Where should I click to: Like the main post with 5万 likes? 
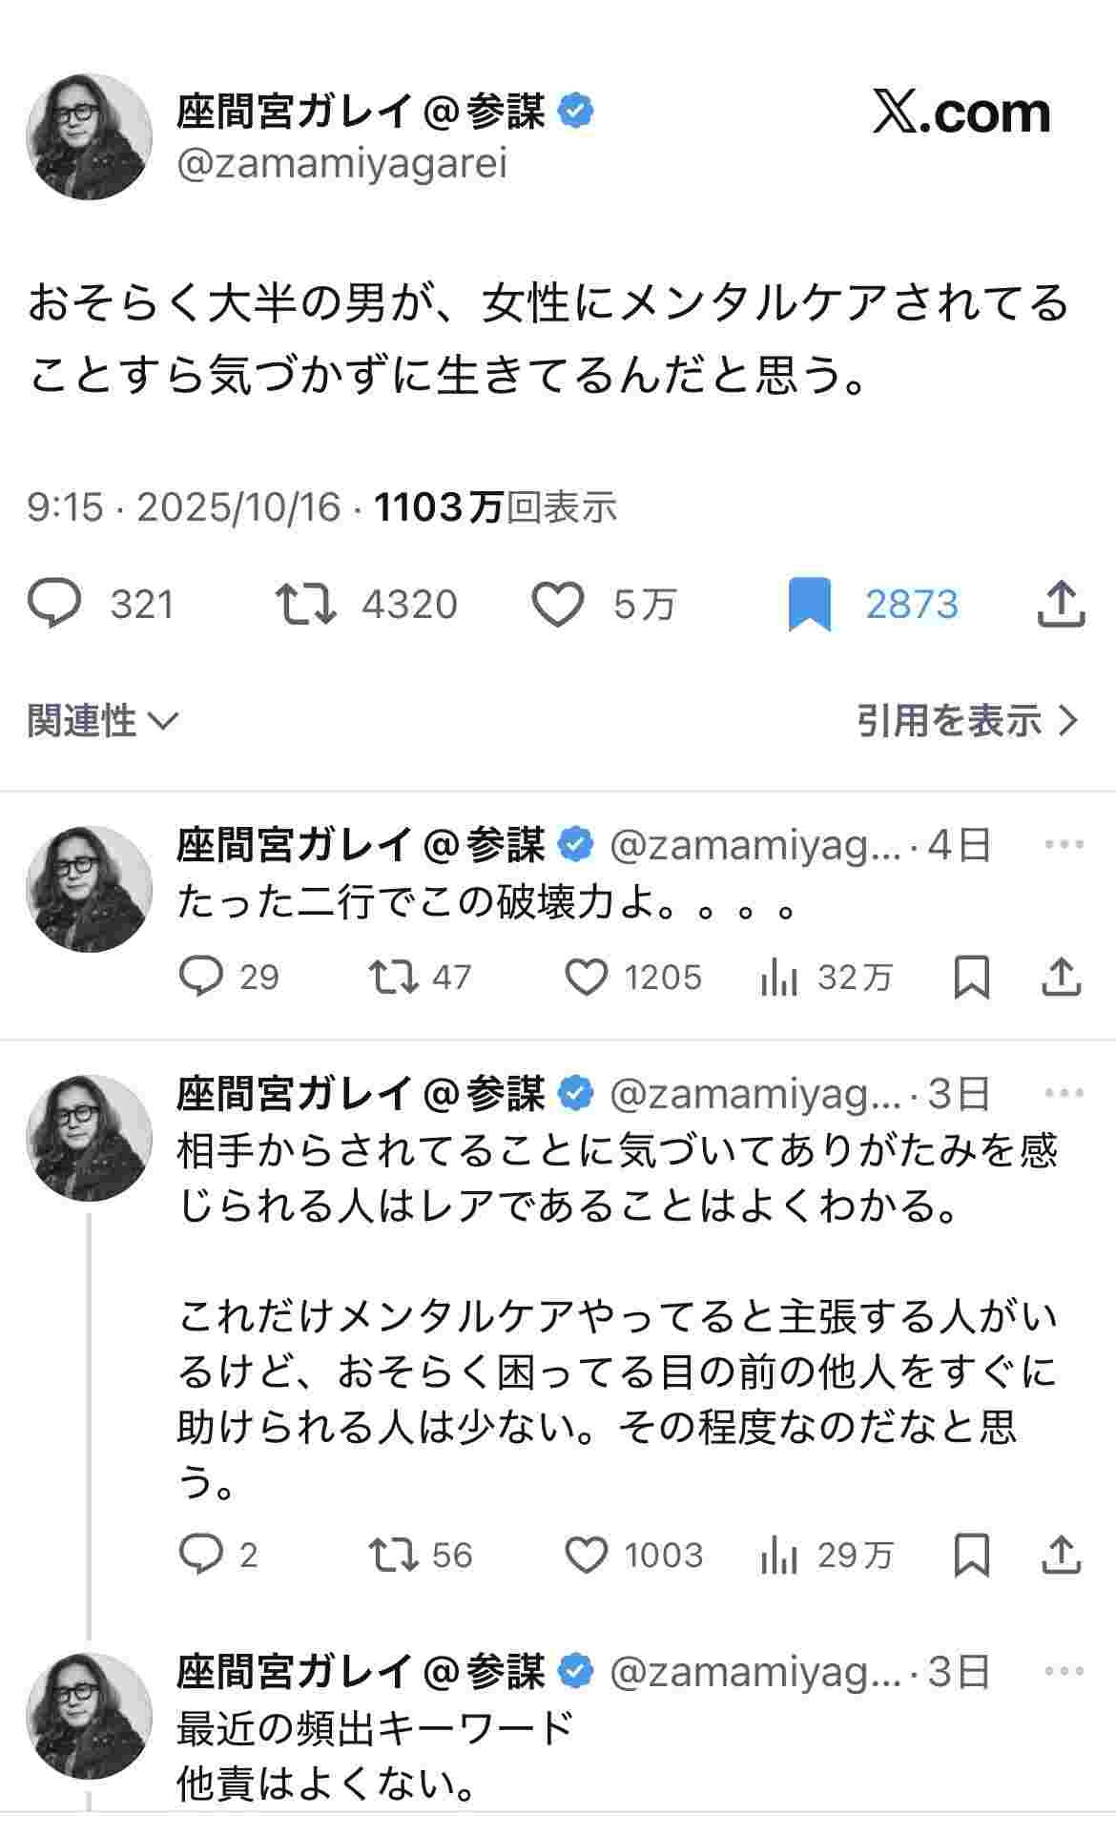[557, 604]
